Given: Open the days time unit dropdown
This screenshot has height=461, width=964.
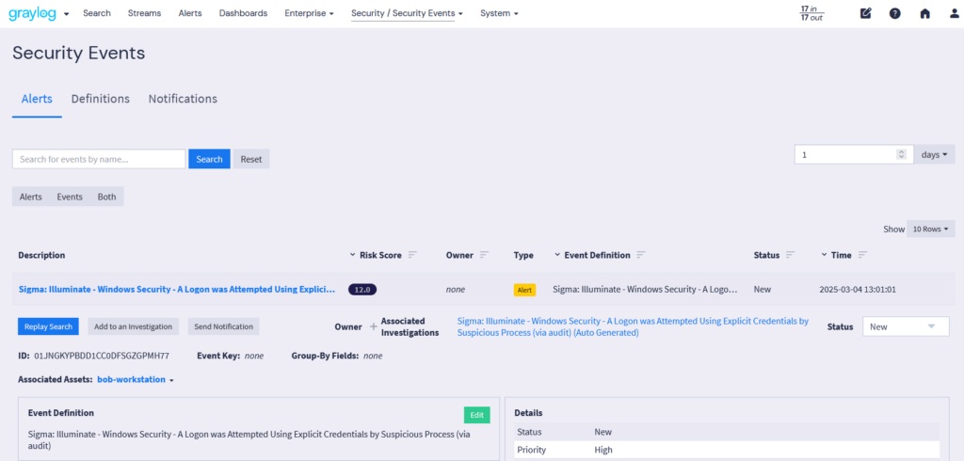Looking at the screenshot, I should point(934,154).
